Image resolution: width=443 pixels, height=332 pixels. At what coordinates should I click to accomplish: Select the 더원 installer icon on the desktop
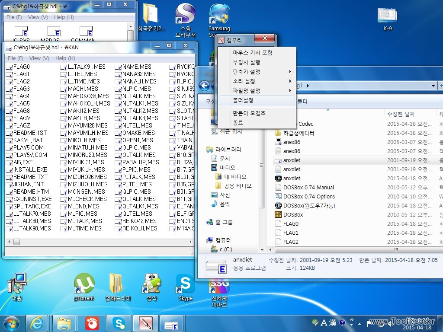click(x=17, y=287)
